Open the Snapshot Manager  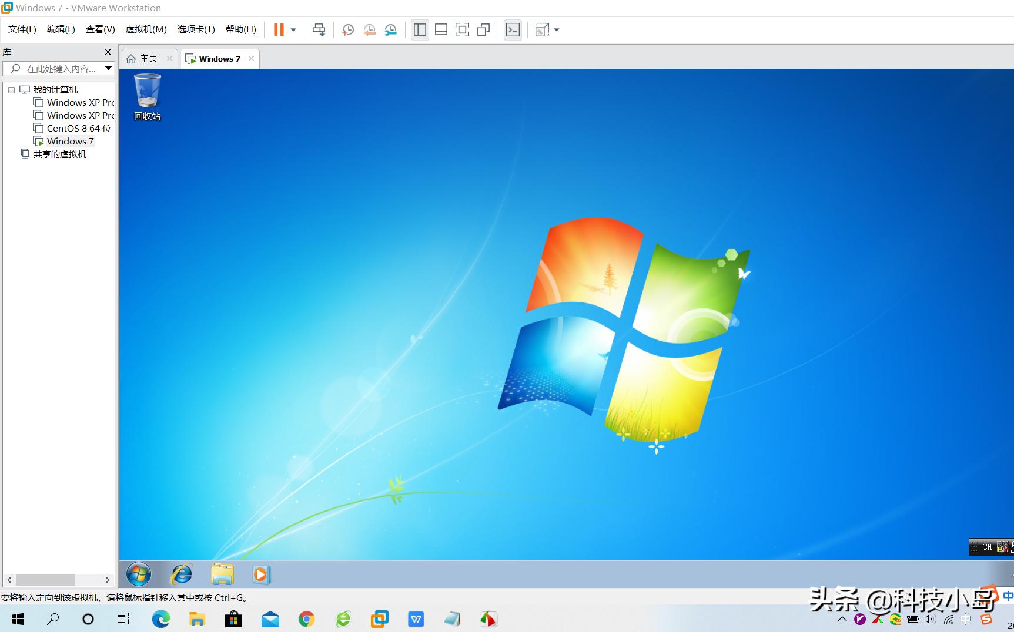(x=390, y=29)
